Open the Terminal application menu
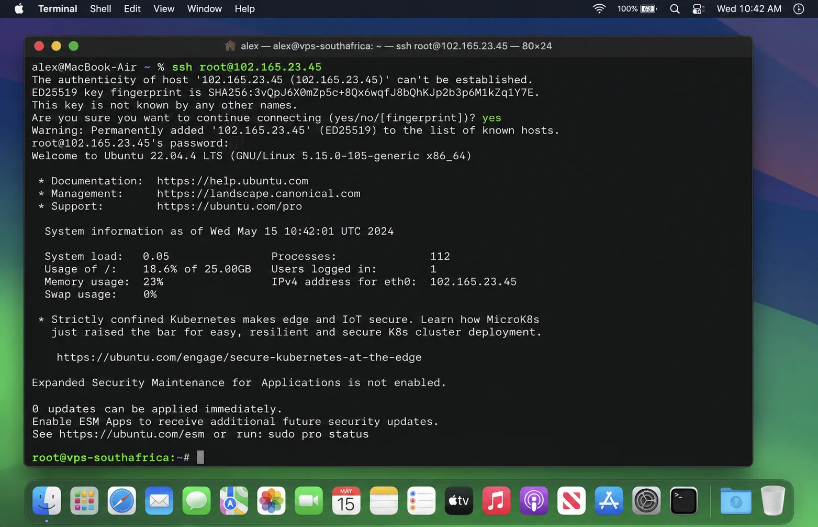 click(x=58, y=9)
